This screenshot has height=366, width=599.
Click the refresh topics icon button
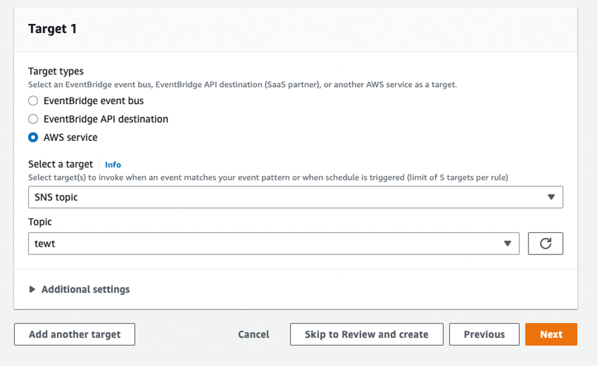click(545, 243)
